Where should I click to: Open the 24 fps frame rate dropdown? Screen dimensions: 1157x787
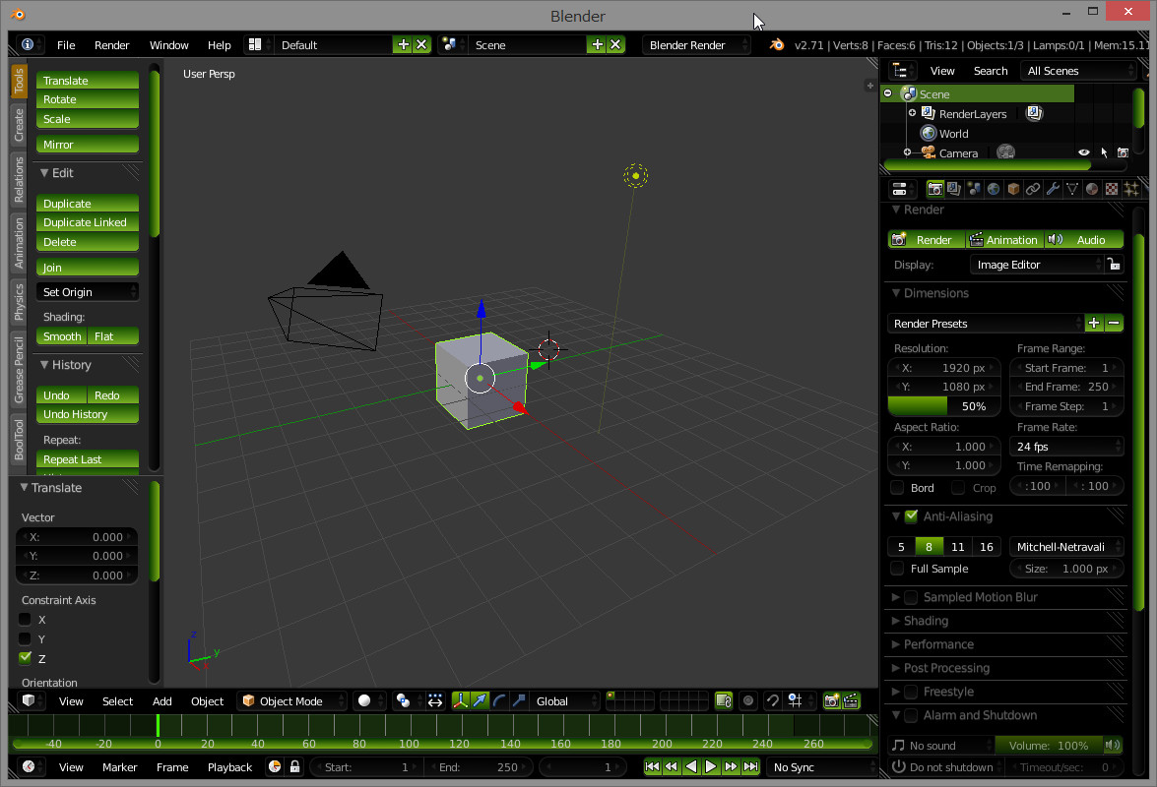[1066, 447]
